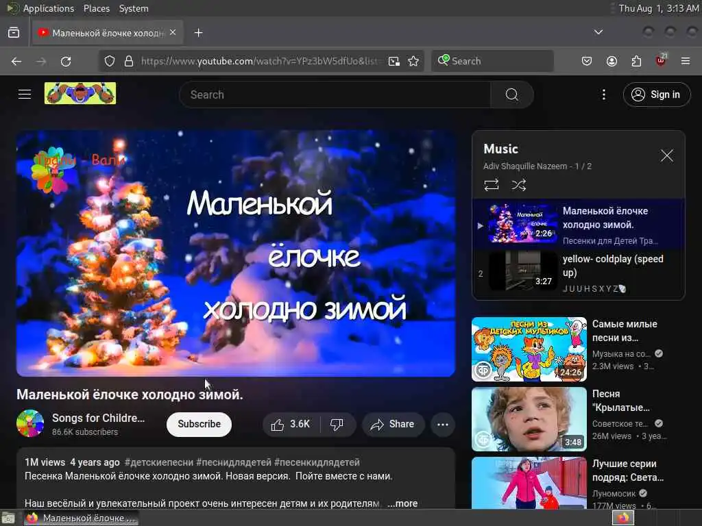Bookmark this page with star icon

coord(413,61)
